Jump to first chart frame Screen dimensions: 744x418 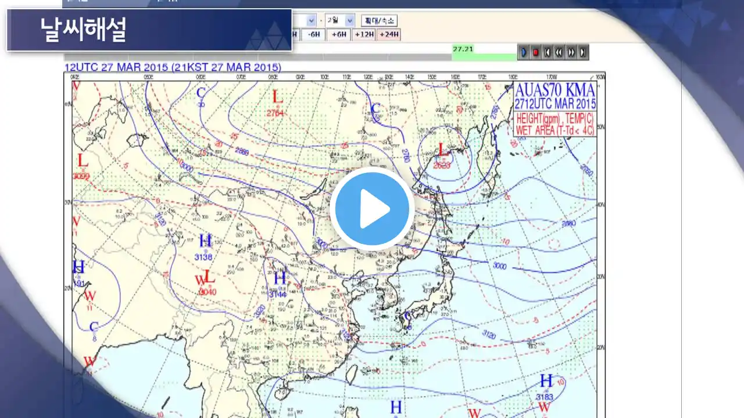tap(547, 53)
